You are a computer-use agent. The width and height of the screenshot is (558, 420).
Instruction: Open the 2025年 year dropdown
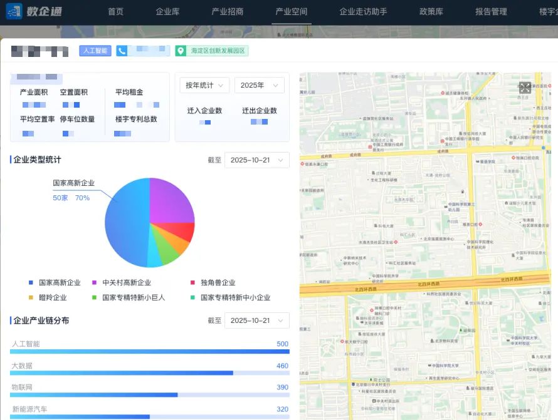click(260, 85)
